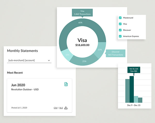Image resolution: width=155 pixels, height=123 pixels.
Task: Click the Discover legend label
Action: click(x=127, y=30)
